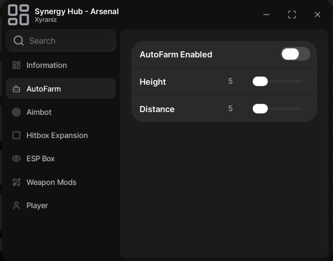Minimize the Synergy Hub window
The image size is (333, 261).
coord(266,15)
